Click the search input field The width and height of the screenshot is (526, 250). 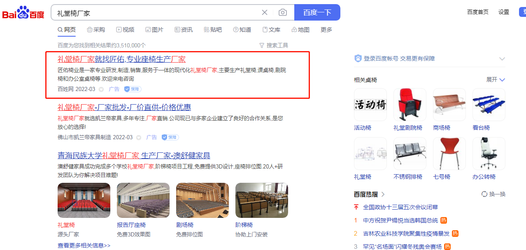click(x=156, y=13)
